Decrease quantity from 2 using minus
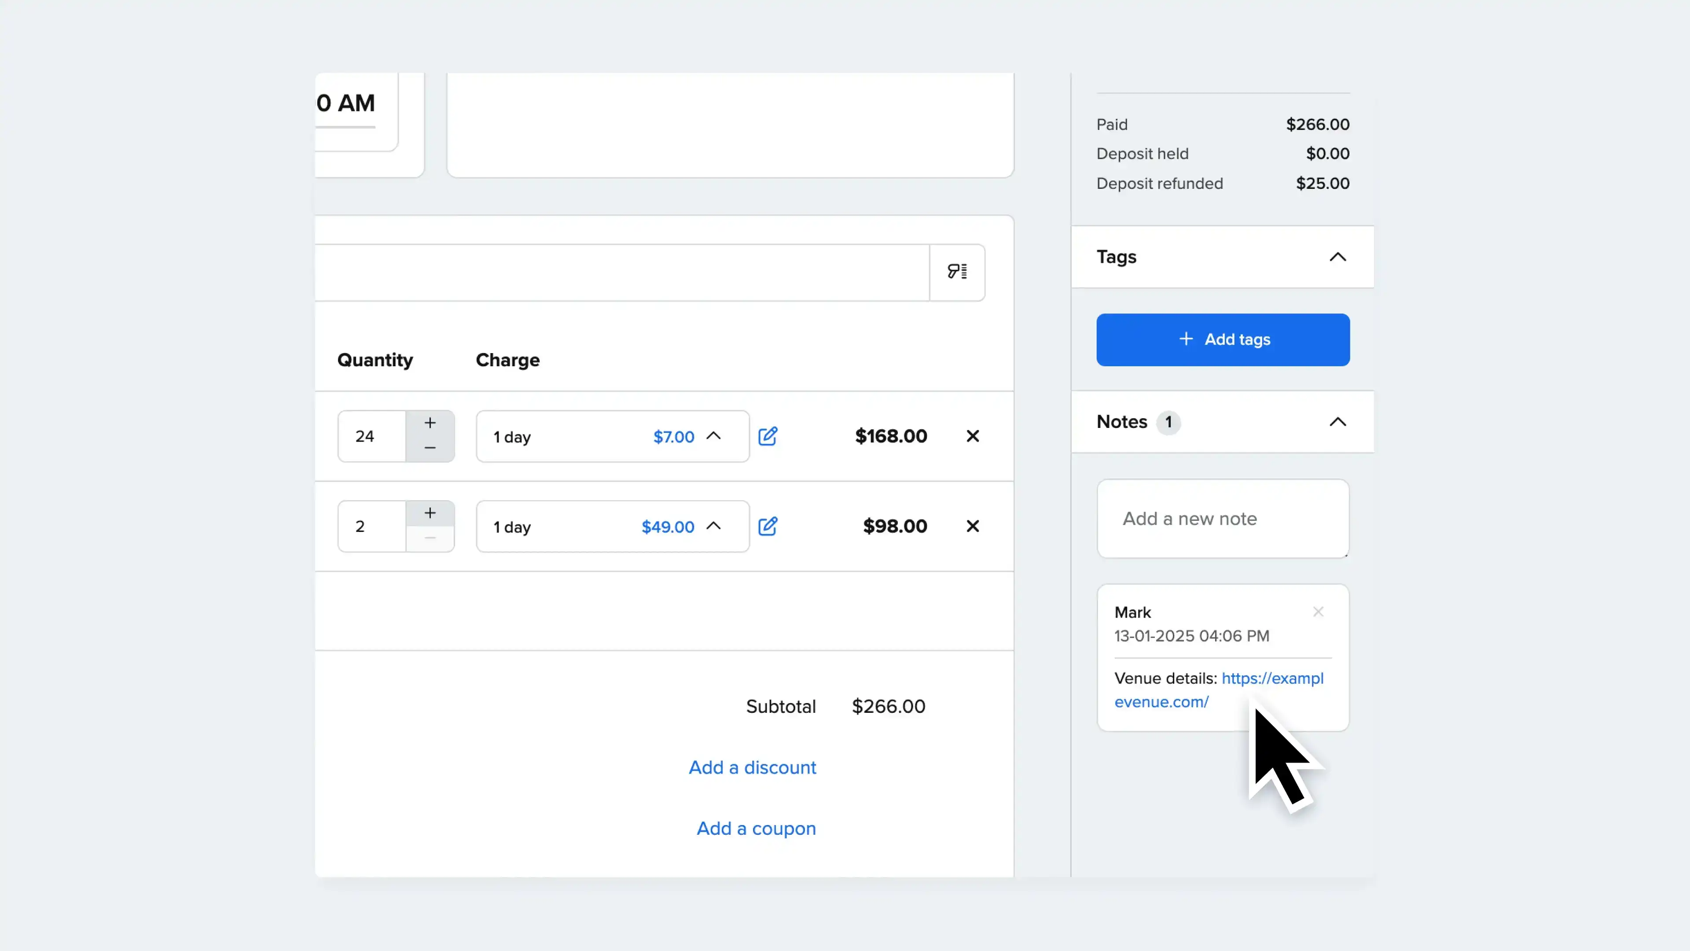Screen dimensions: 1690x951 [x=430, y=539]
